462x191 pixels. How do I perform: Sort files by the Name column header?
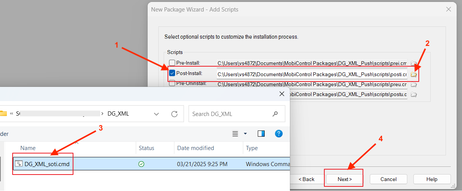tap(28, 148)
